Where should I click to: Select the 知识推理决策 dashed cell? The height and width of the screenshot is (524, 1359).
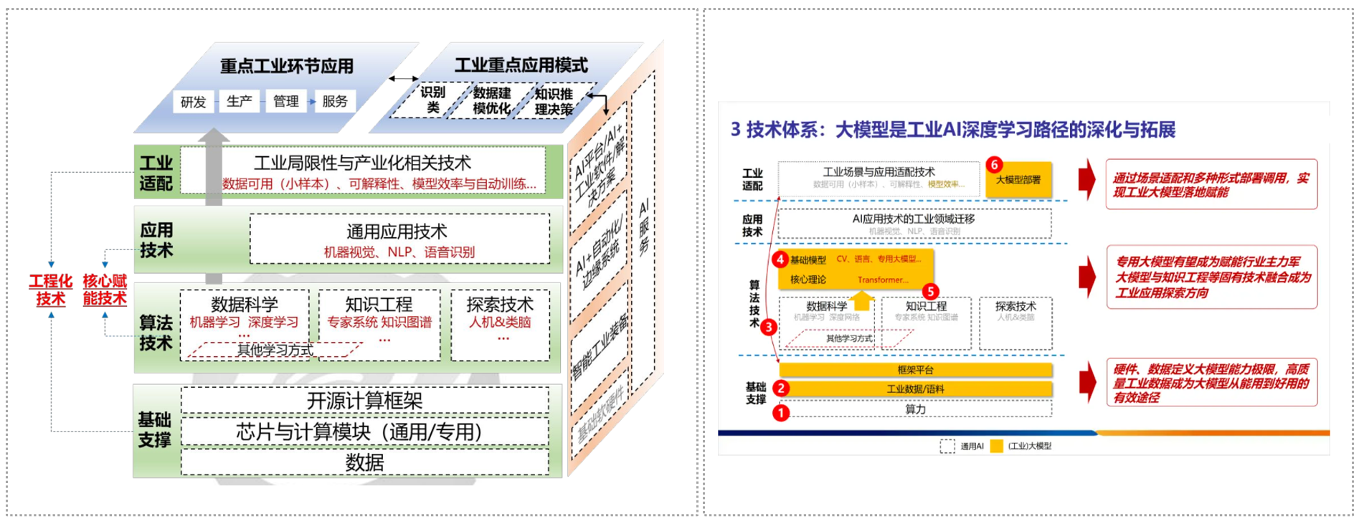(x=554, y=101)
